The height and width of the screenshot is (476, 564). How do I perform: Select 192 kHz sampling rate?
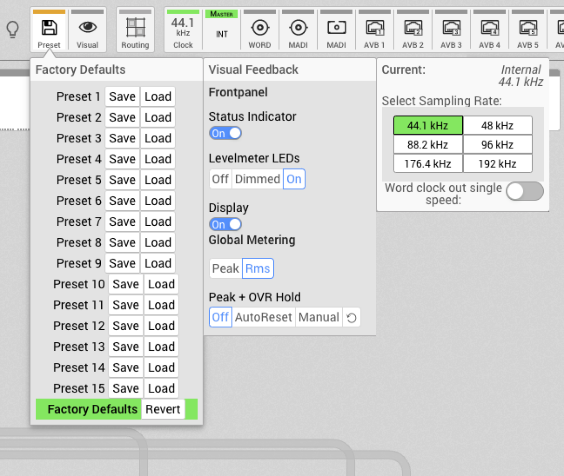[497, 164]
